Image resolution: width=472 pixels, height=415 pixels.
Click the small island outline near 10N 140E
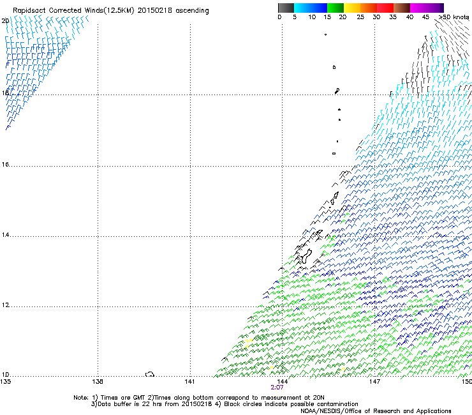(150, 374)
